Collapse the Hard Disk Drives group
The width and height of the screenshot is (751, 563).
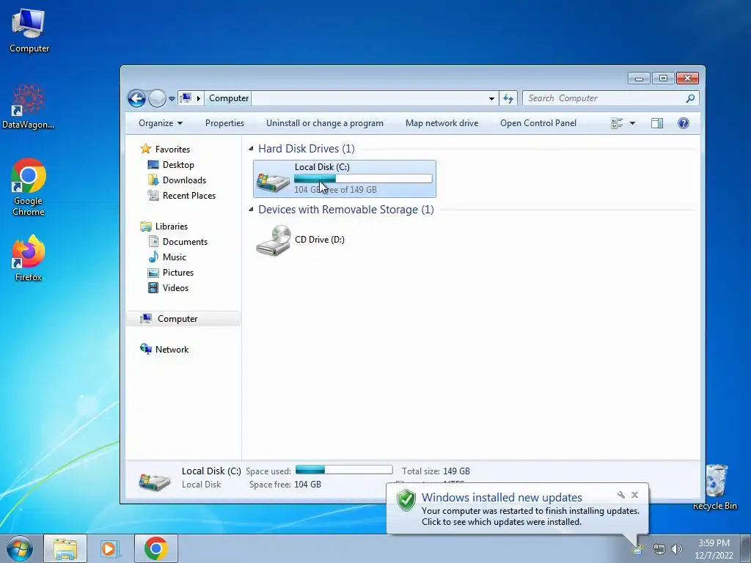point(251,149)
